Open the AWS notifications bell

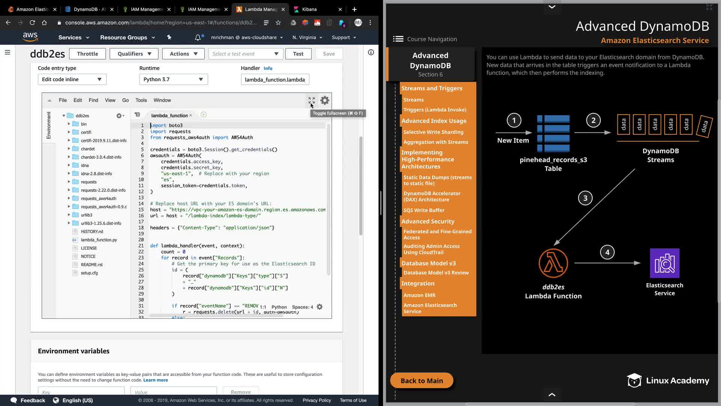tap(198, 38)
